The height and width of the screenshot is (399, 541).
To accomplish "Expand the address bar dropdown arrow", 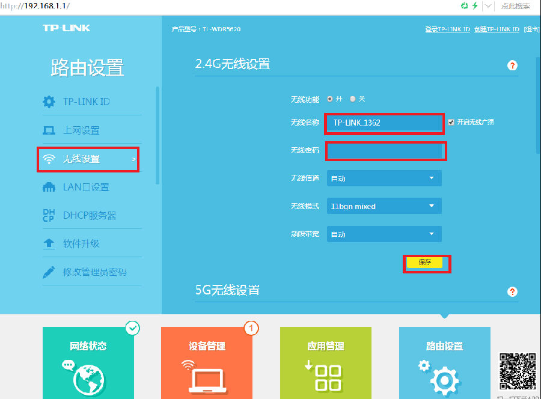I will click(x=488, y=6).
